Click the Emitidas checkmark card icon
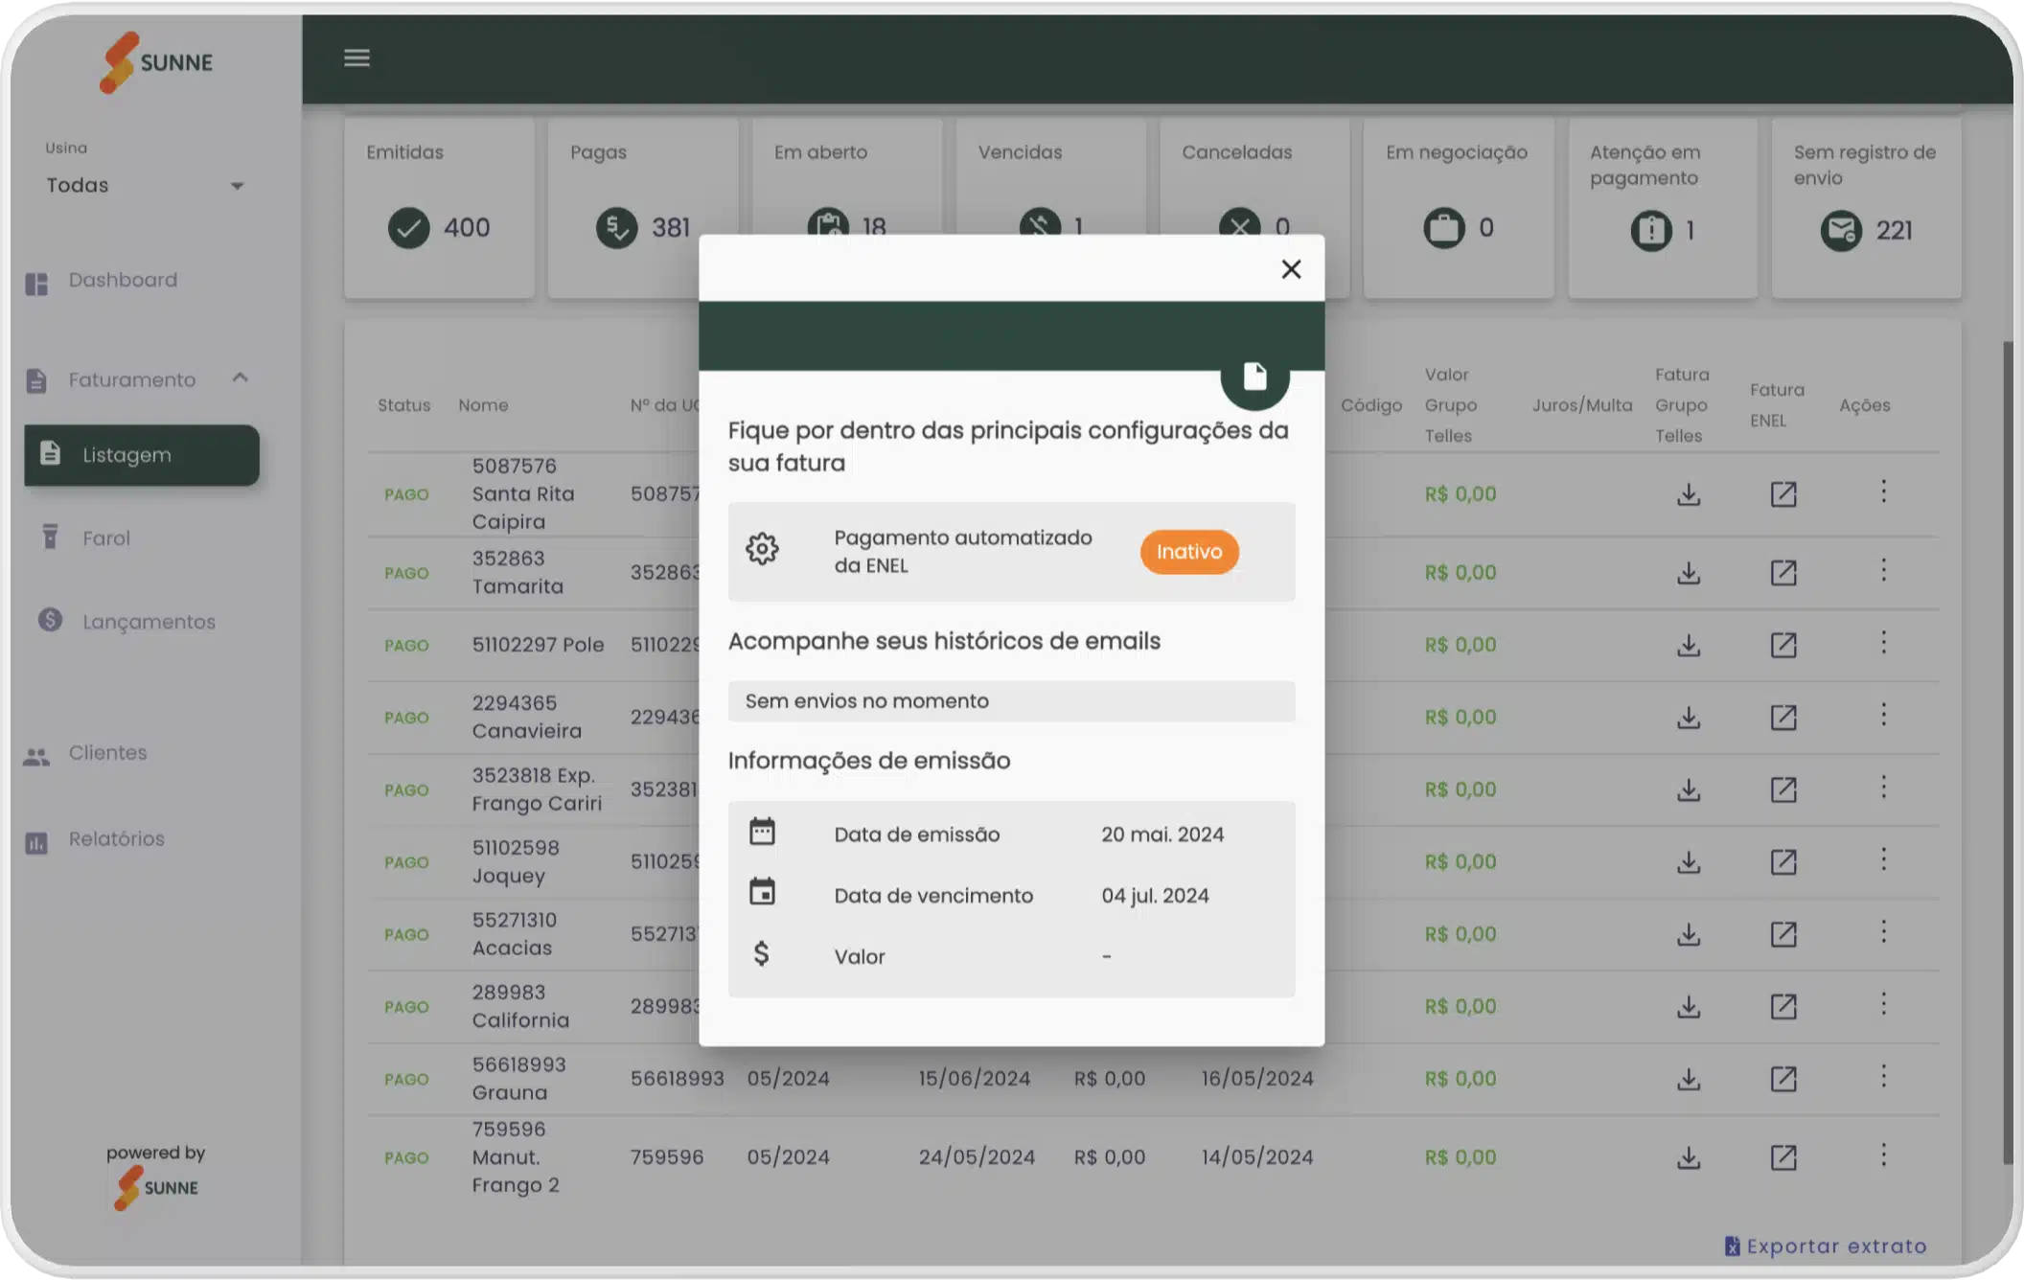This screenshot has width=2024, height=1281. coord(409,228)
